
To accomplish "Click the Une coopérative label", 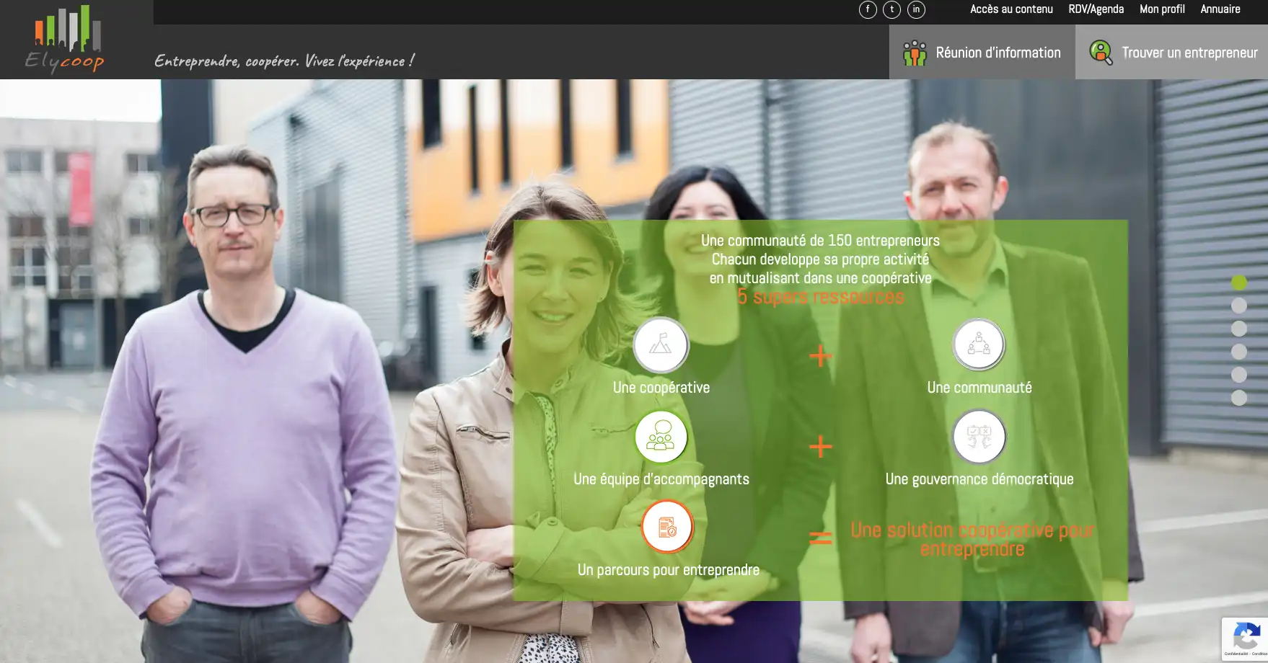I will (661, 388).
